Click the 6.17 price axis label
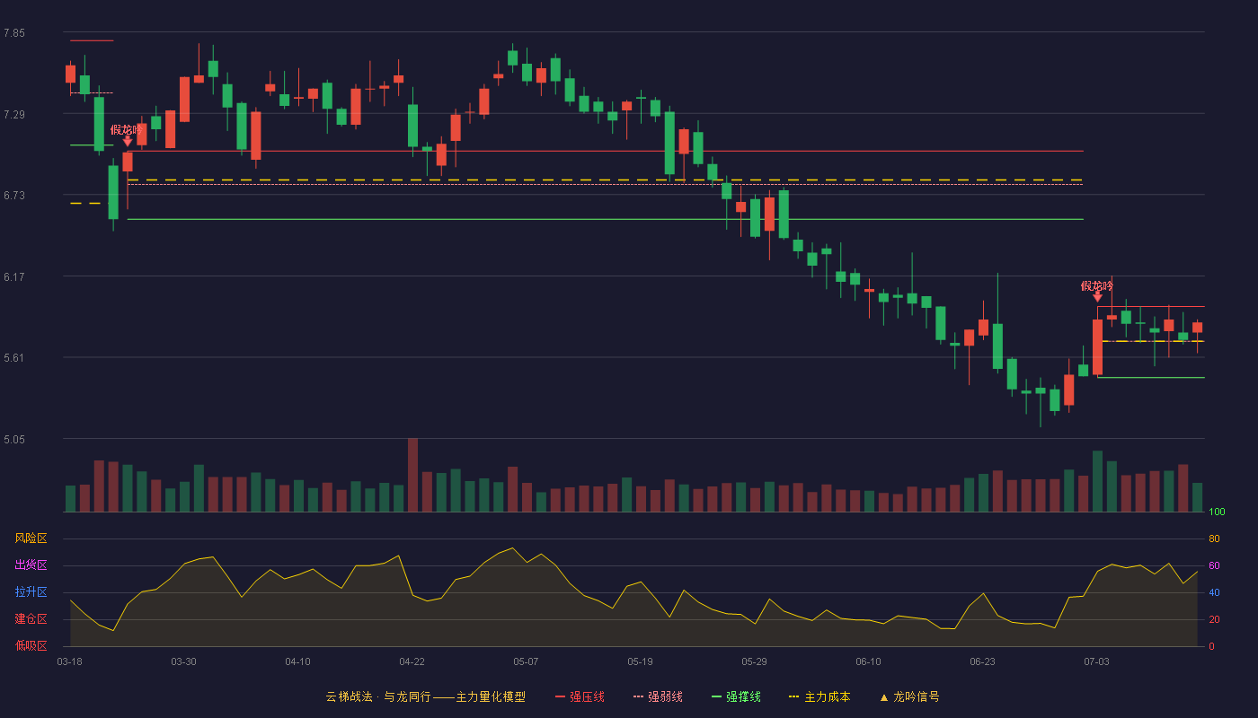The width and height of the screenshot is (1258, 718). pos(14,277)
